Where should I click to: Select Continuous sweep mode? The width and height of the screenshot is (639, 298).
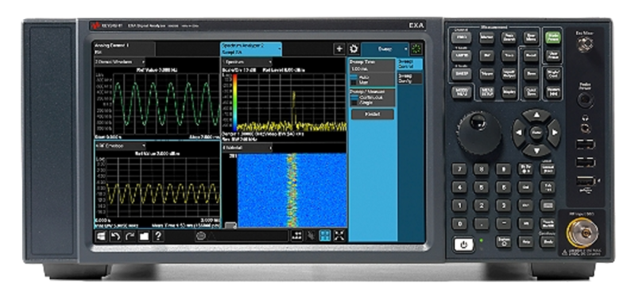[366, 98]
